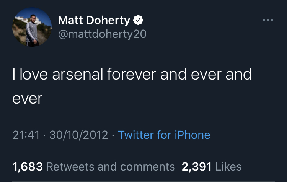Click the word love in the tweet
This screenshot has width=287, height=182.
(x=34, y=74)
